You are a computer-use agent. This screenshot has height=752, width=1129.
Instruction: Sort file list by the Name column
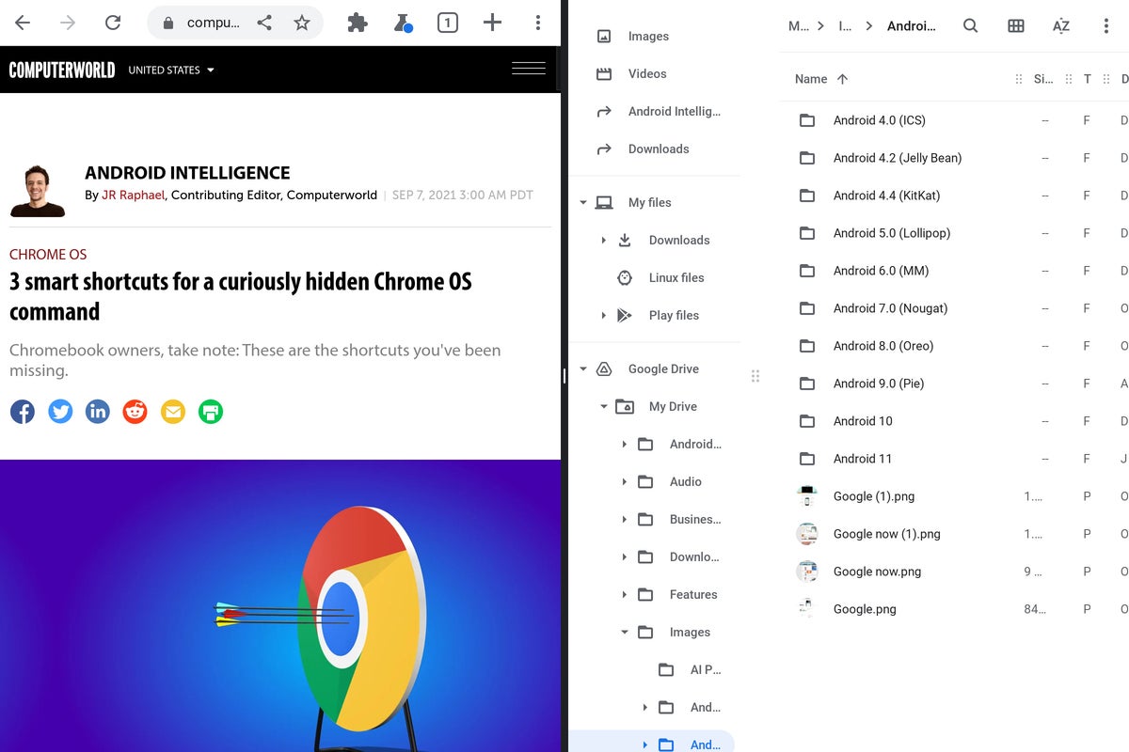pyautogui.click(x=821, y=79)
